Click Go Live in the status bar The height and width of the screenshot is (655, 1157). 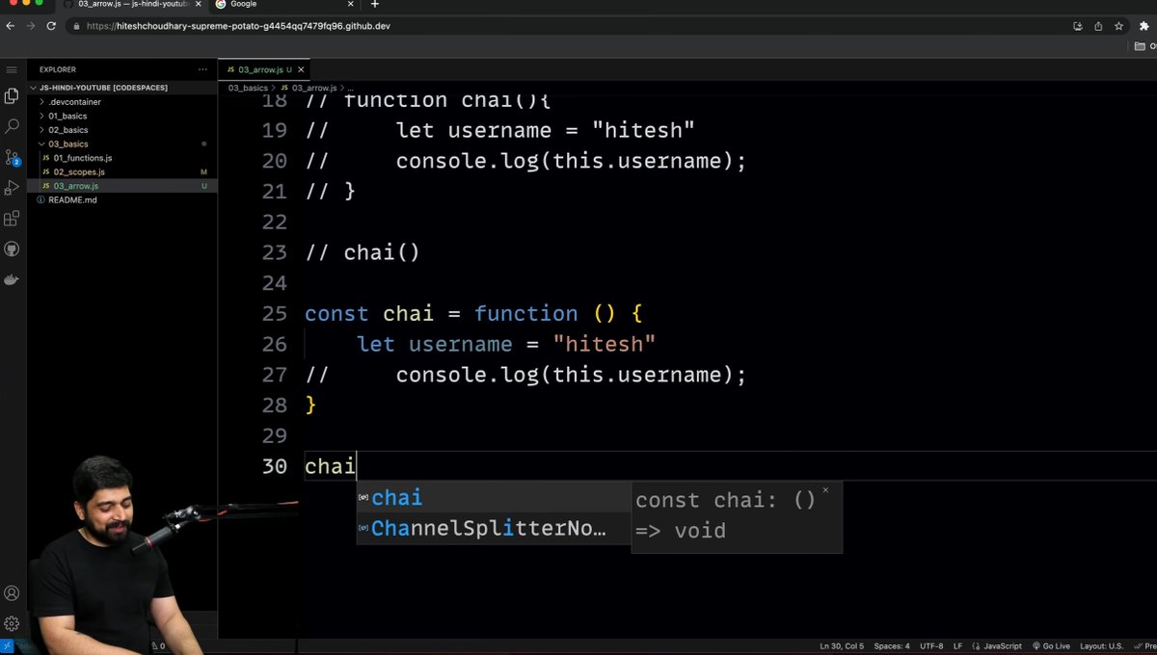point(1052,645)
